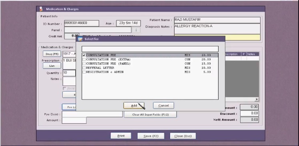Image resolution: width=299 pixels, height=146 pixels.
Task: Click the fee search field in dialog
Action: click(150, 49)
